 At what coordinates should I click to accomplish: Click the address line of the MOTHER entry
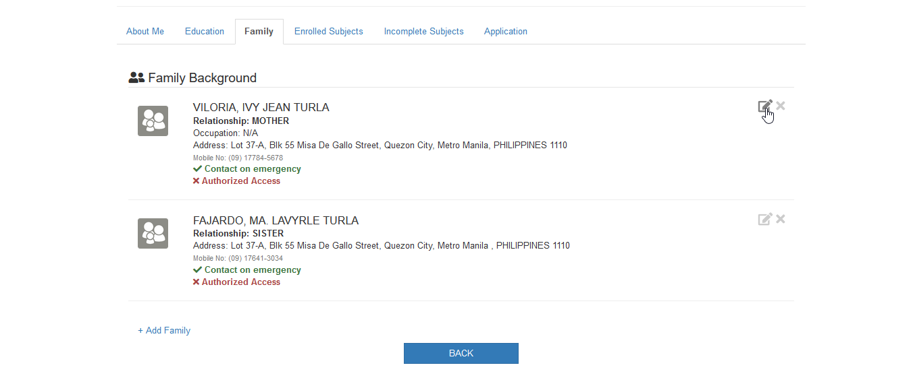(x=380, y=146)
